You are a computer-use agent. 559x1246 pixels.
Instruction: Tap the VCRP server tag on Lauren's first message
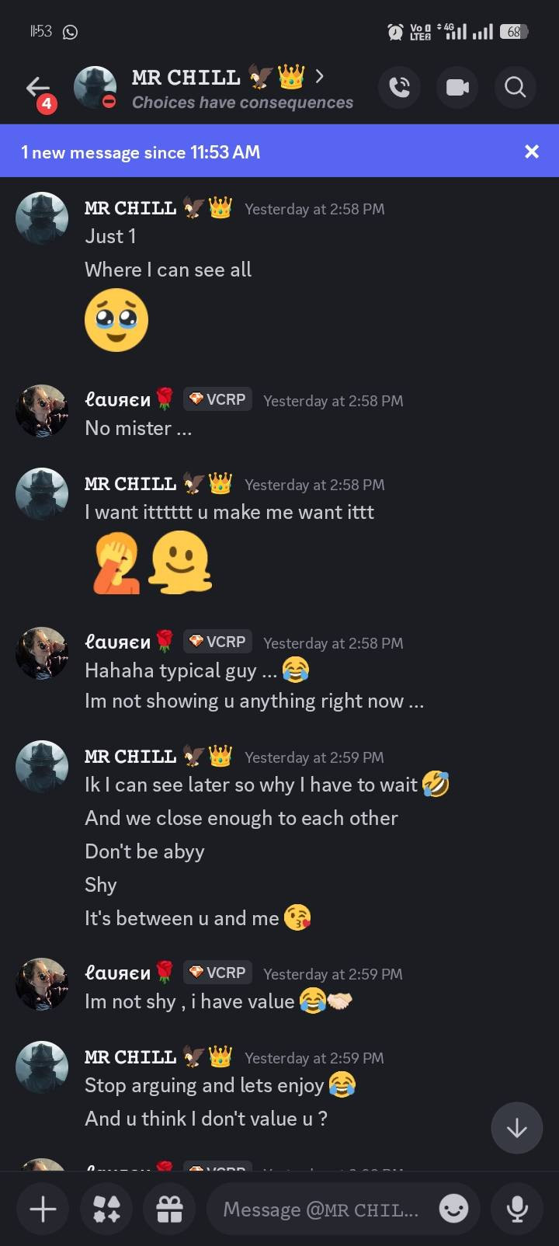218,399
